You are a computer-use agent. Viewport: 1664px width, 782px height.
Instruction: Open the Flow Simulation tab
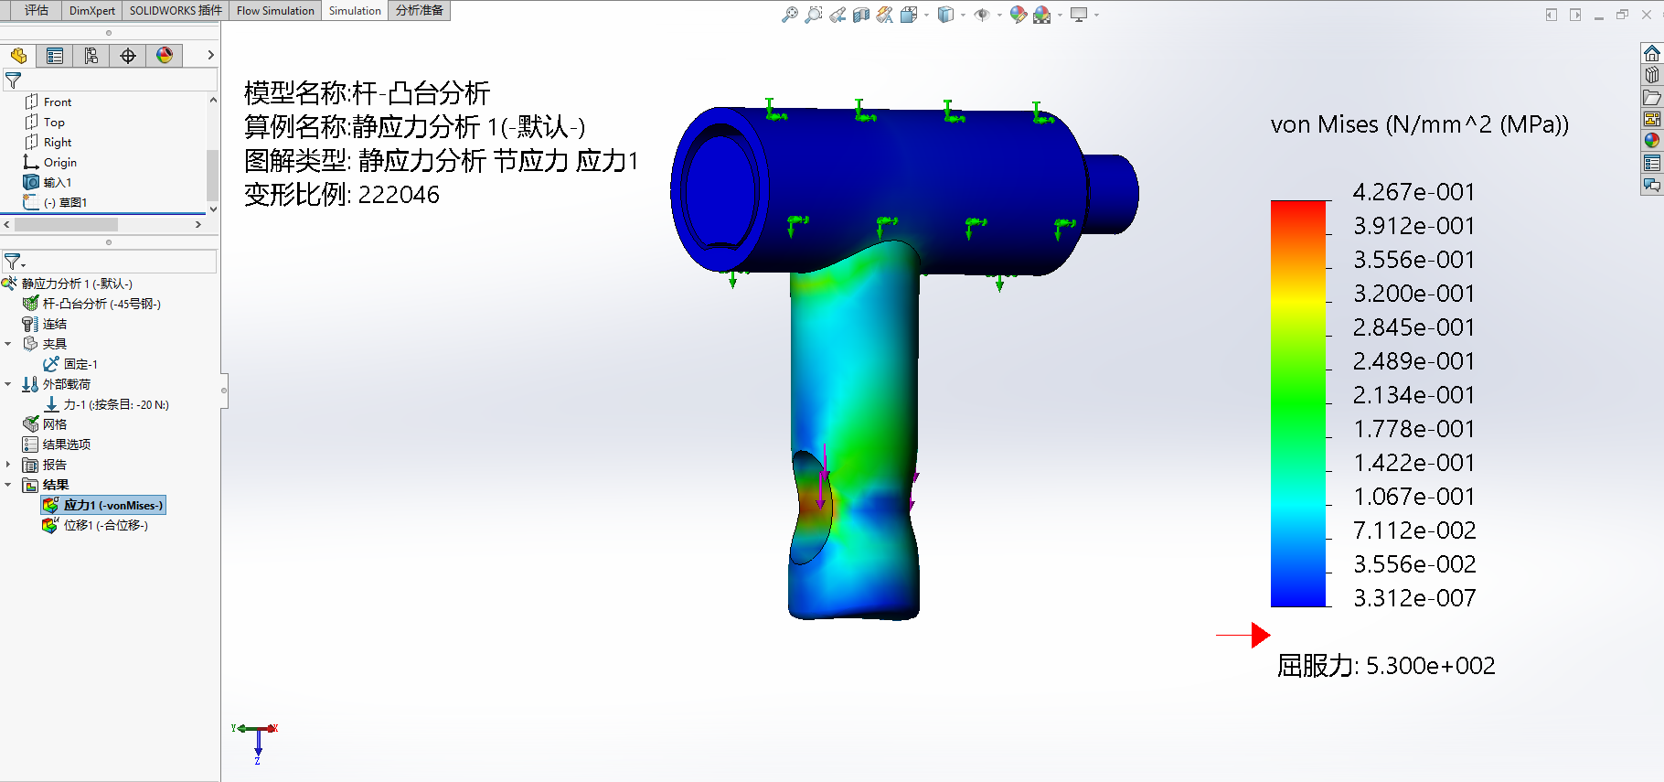coord(275,11)
